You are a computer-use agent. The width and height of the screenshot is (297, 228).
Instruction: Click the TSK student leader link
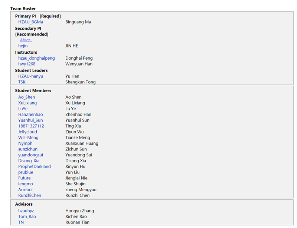(22, 82)
